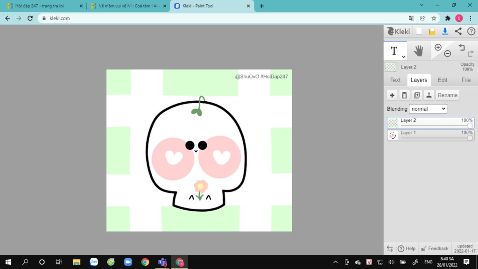Select the Hand pan tool
Image resolution: width=478 pixels, height=269 pixels.
coord(419,50)
